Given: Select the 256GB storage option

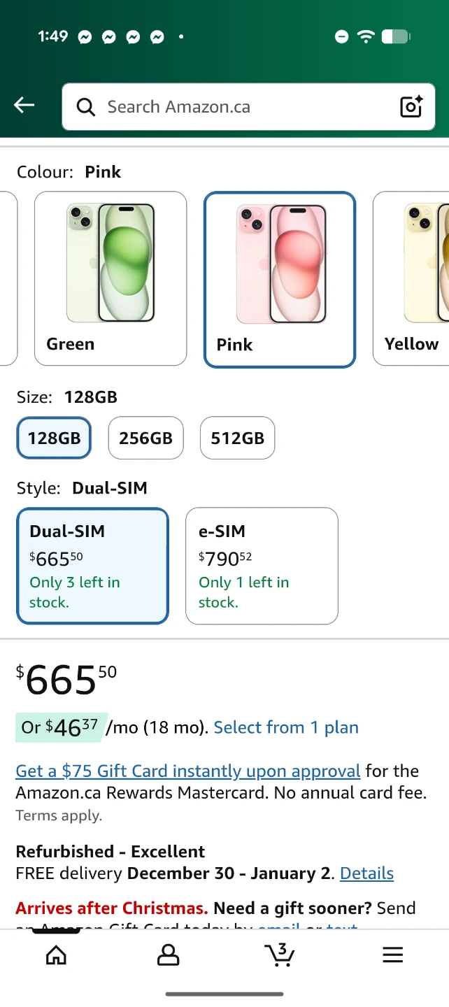Looking at the screenshot, I should coord(145,438).
